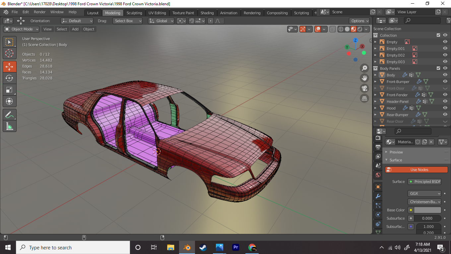
Task: Click the zoom magnifier viewport button
Action: tap(364, 68)
